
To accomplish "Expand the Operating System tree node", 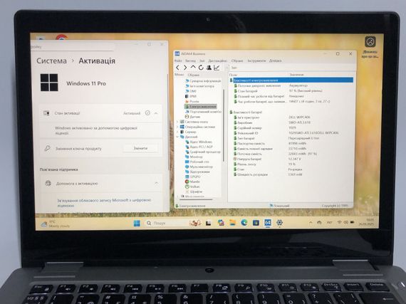I will point(177,127).
